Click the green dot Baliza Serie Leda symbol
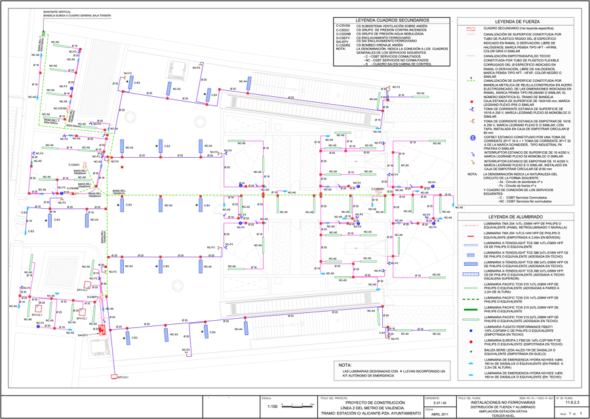The width and height of the screenshot is (590, 419). [x=469, y=352]
